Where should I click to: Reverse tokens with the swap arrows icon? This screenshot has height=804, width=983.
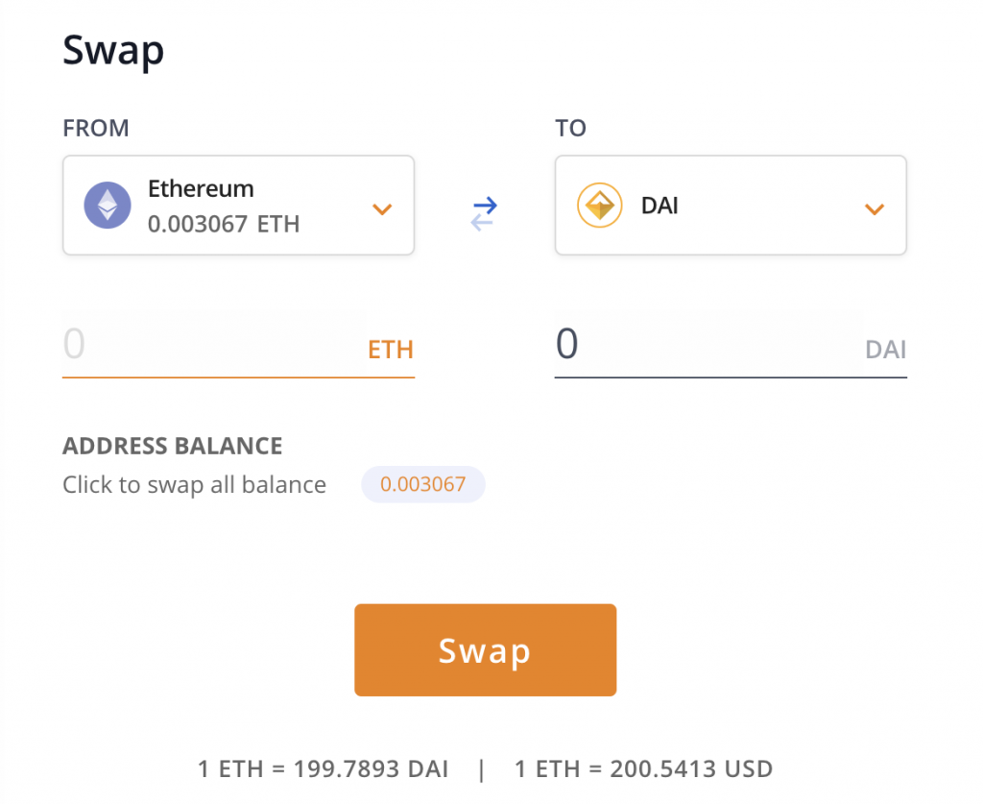tap(484, 213)
